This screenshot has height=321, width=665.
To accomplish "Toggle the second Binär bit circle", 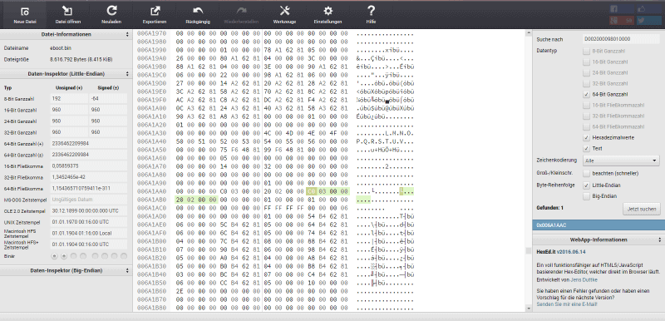I will coord(64,256).
